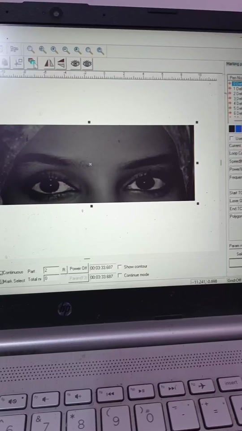Click the -11.241,-0.698 coordinate readout
The image size is (242, 431).
204,282
